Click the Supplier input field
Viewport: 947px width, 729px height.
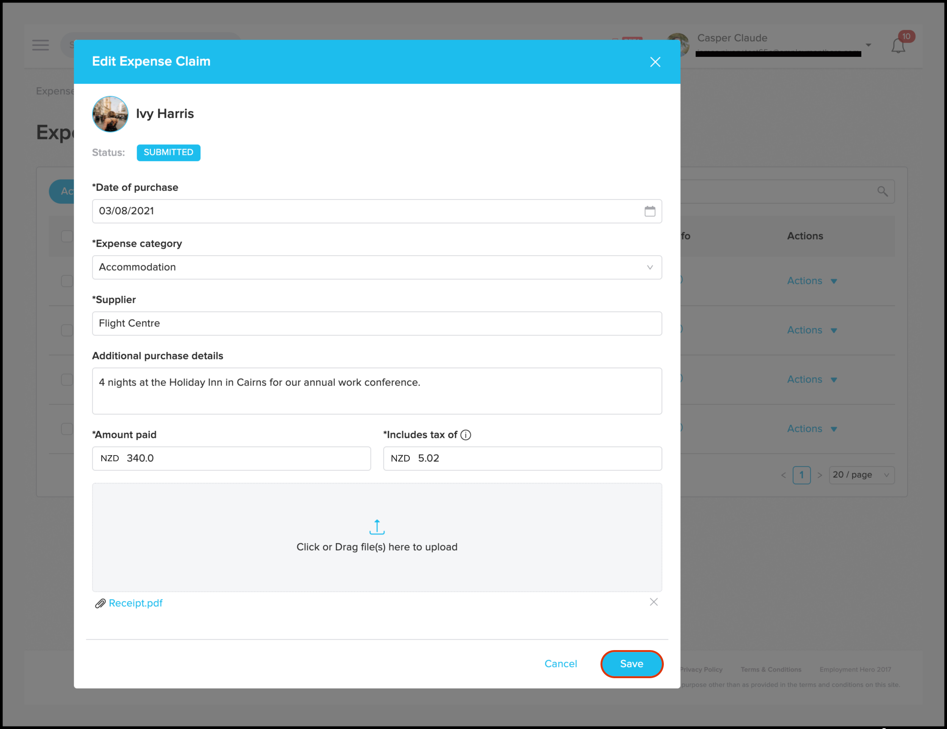pos(376,323)
